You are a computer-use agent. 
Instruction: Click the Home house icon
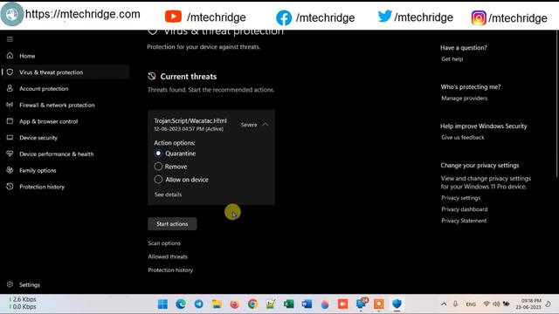10,56
